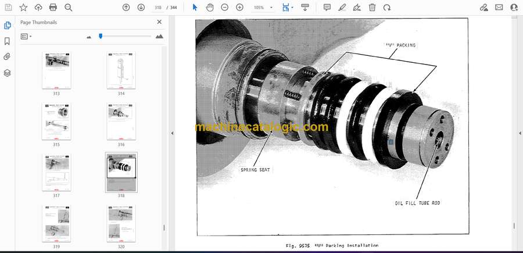
Task: Expand the right tools pane arrow
Action: pos(520,133)
